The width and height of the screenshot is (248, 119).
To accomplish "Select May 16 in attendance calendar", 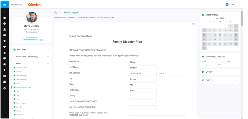I will [x=236, y=35].
